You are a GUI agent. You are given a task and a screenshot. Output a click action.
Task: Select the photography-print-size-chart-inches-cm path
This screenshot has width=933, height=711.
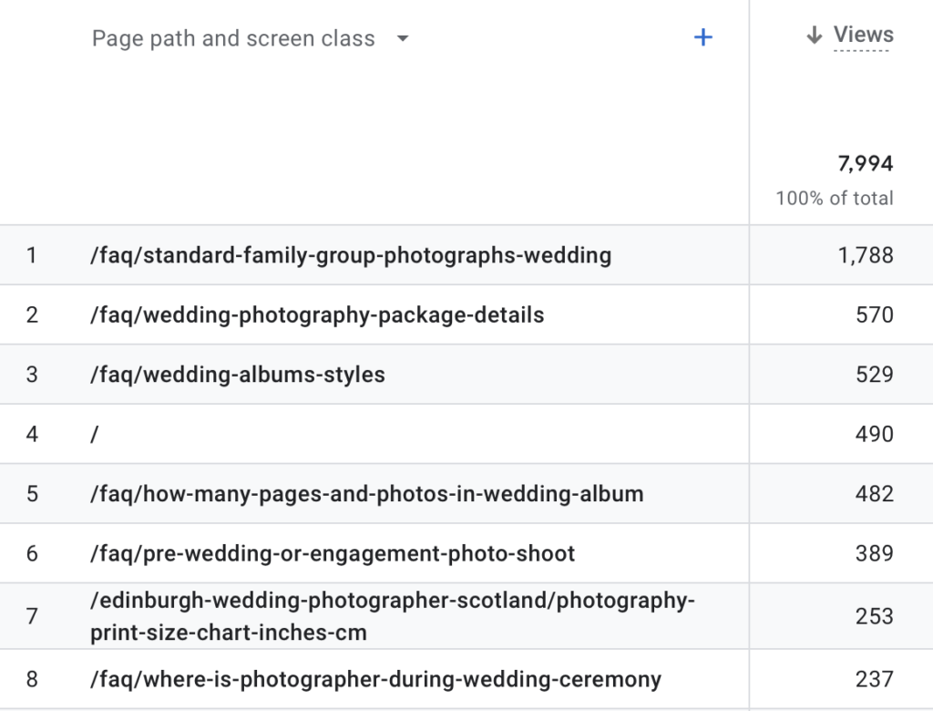click(392, 616)
